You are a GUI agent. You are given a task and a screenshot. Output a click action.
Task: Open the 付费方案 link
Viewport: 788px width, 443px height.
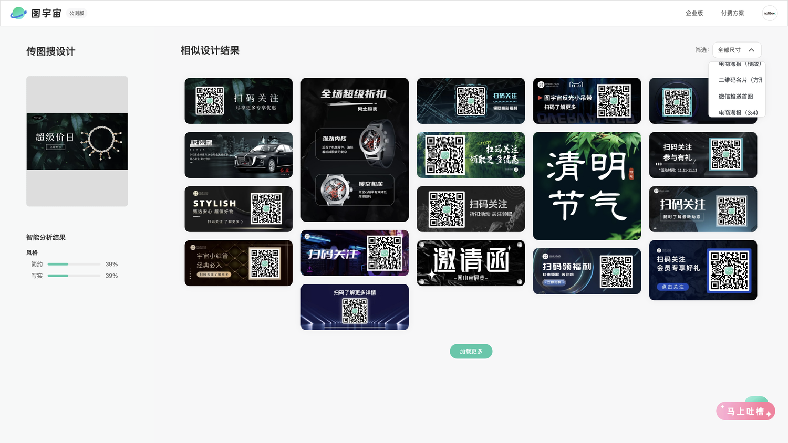[732, 13]
